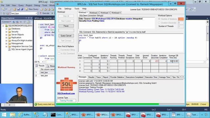The height and width of the screenshot is (118, 210).
Task: Toggle Object Explorer auto-hide pin
Action: tap(29, 18)
